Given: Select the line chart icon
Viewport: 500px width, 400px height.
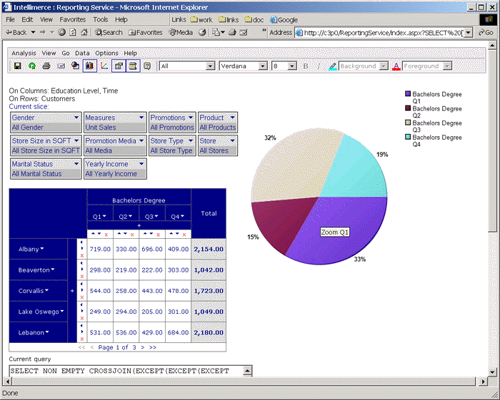Looking at the screenshot, I should [104, 66].
